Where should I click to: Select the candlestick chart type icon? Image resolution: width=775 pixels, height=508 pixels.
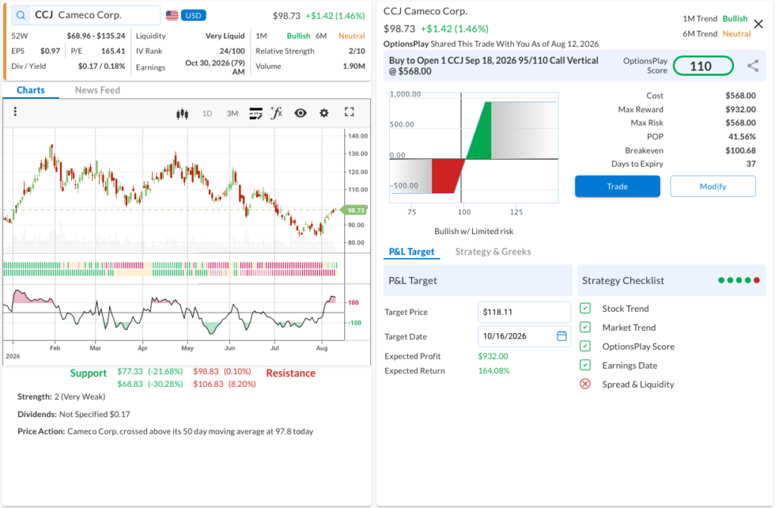click(182, 114)
